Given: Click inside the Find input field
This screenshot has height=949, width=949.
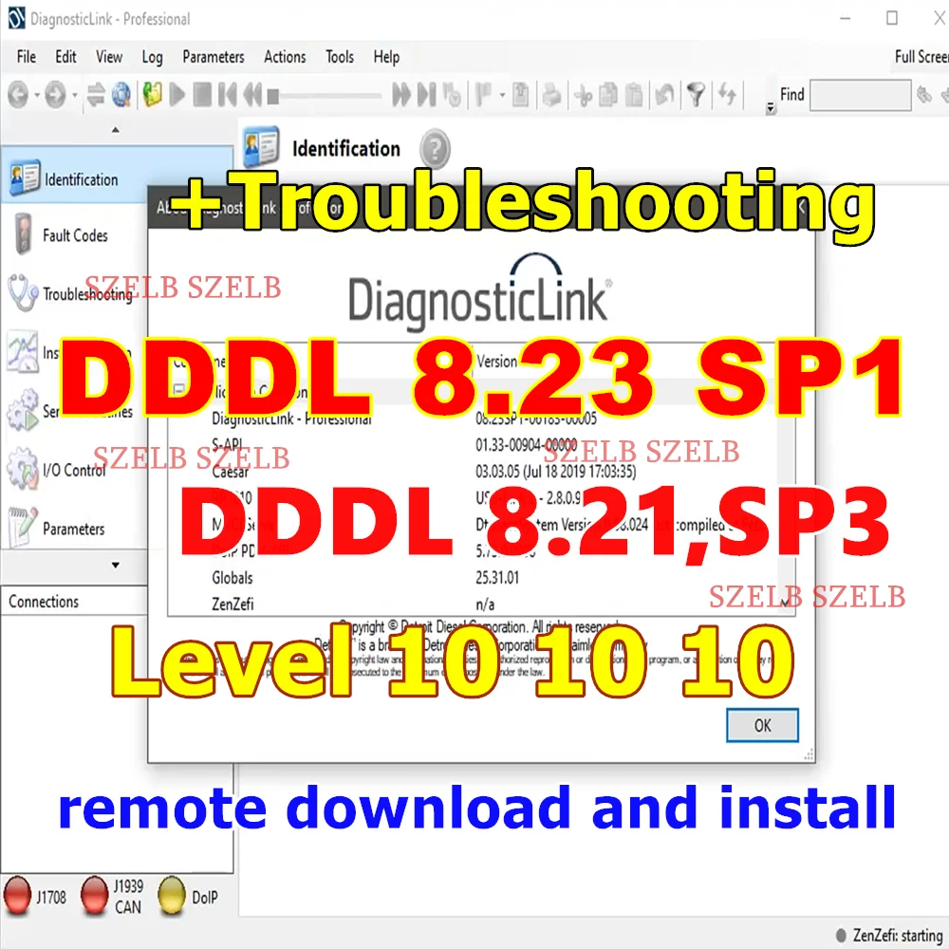Looking at the screenshot, I should point(860,95).
